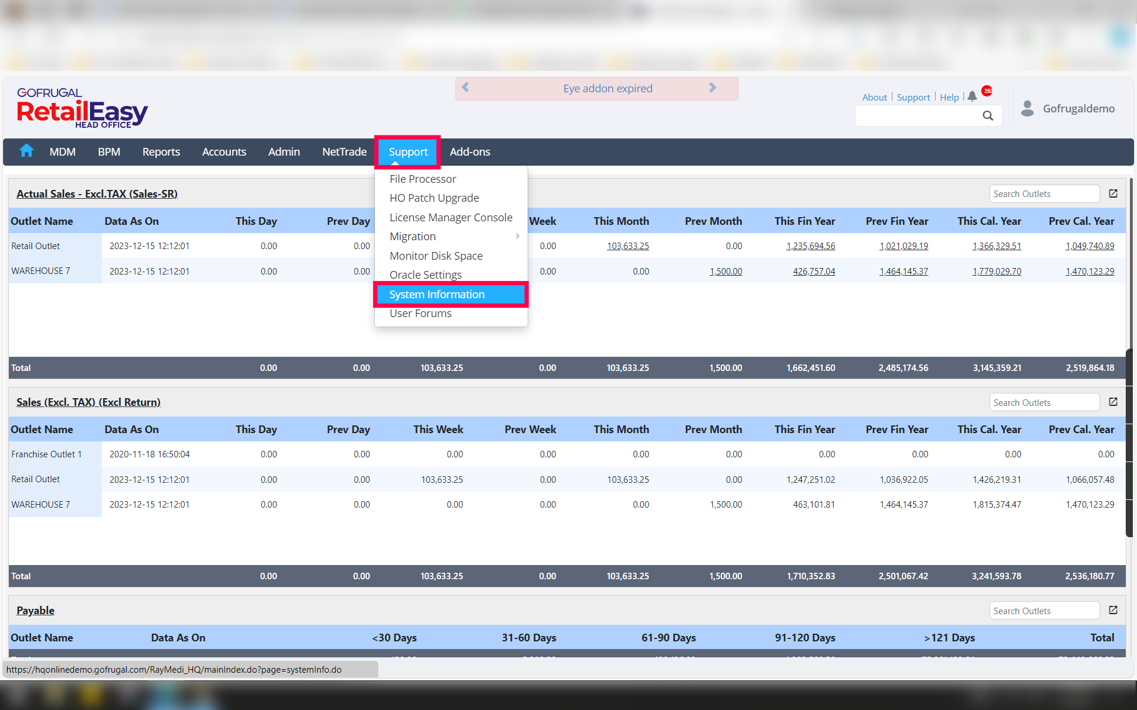Show the next alert banner message
Screen dimensions: 1137x710
(x=712, y=88)
